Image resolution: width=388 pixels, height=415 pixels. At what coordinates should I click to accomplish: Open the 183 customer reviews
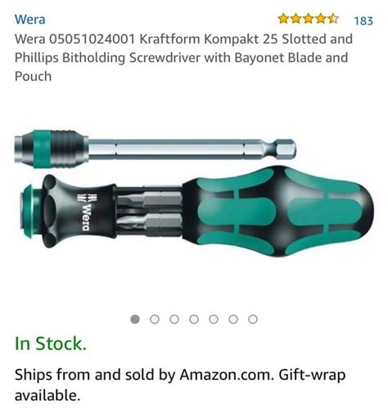pos(363,21)
